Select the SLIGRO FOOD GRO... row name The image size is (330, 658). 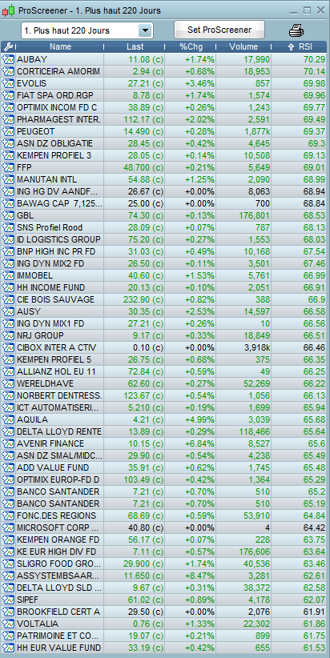pos(58,564)
